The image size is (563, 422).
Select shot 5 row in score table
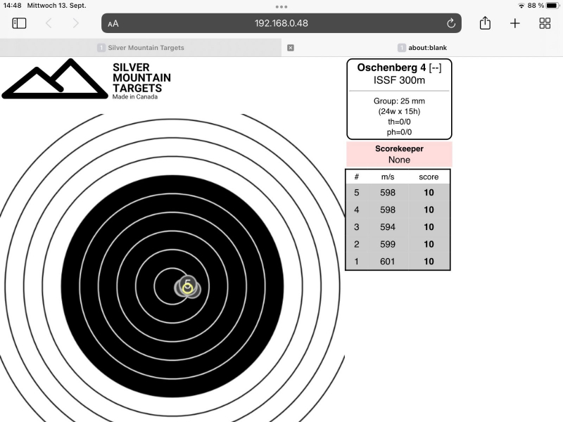click(398, 193)
